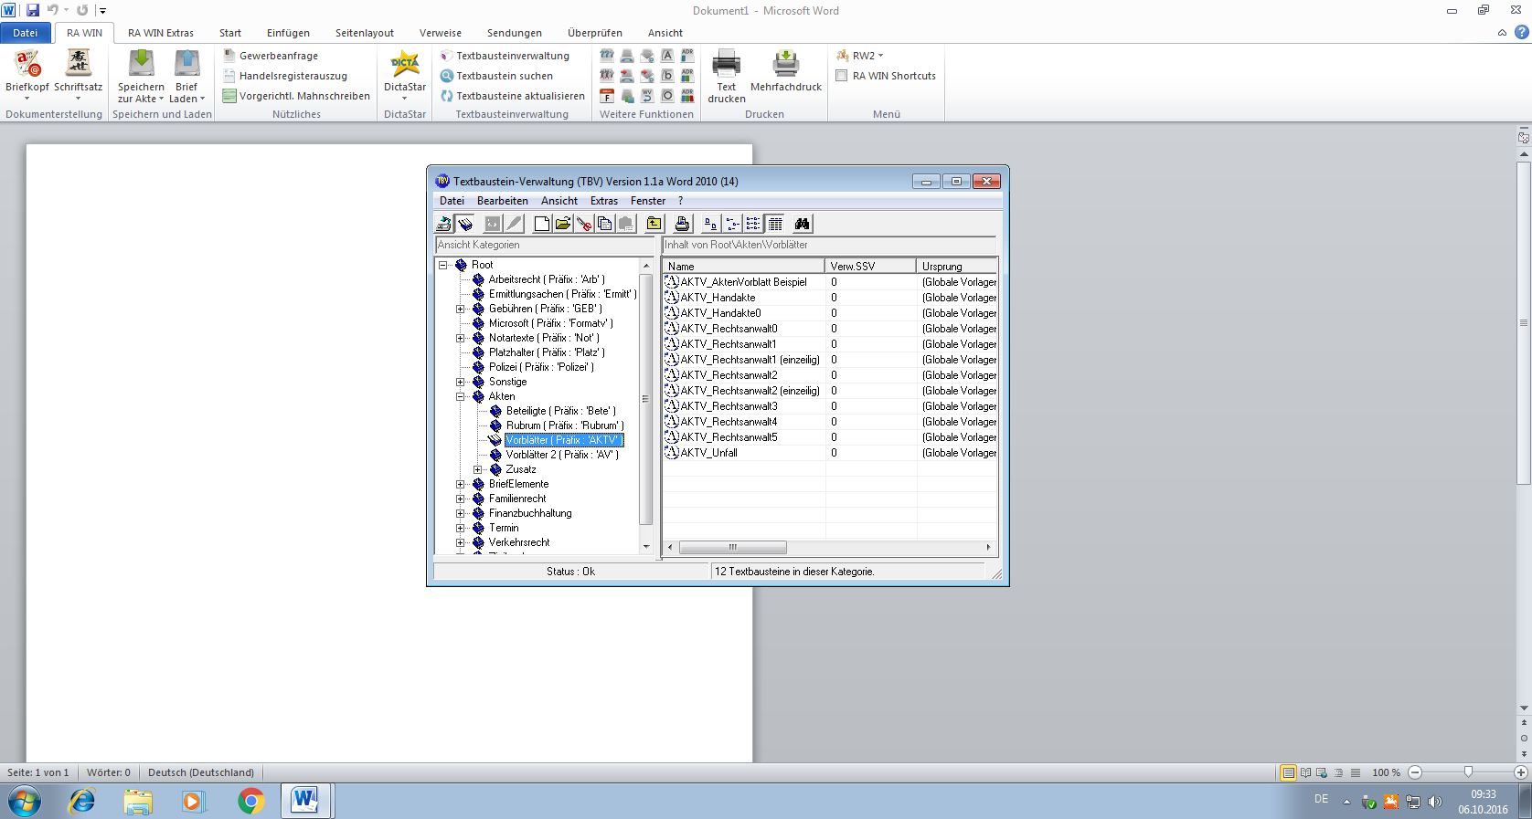Click the open folder icon in TBV toolbar
The height and width of the screenshot is (819, 1532).
click(563, 224)
